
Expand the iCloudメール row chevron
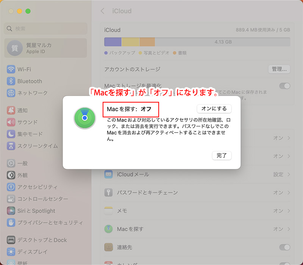pyautogui.click(x=289, y=175)
